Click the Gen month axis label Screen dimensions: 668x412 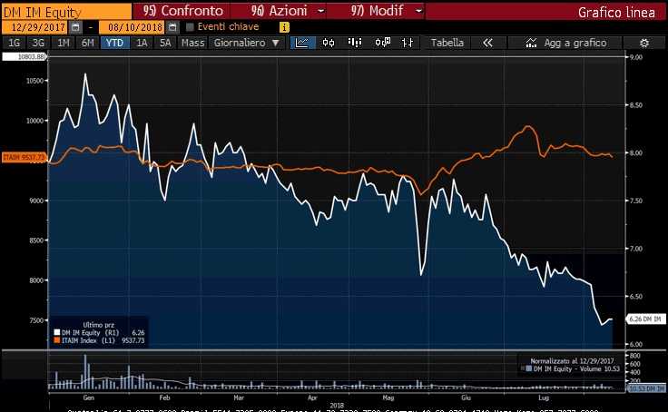click(89, 397)
